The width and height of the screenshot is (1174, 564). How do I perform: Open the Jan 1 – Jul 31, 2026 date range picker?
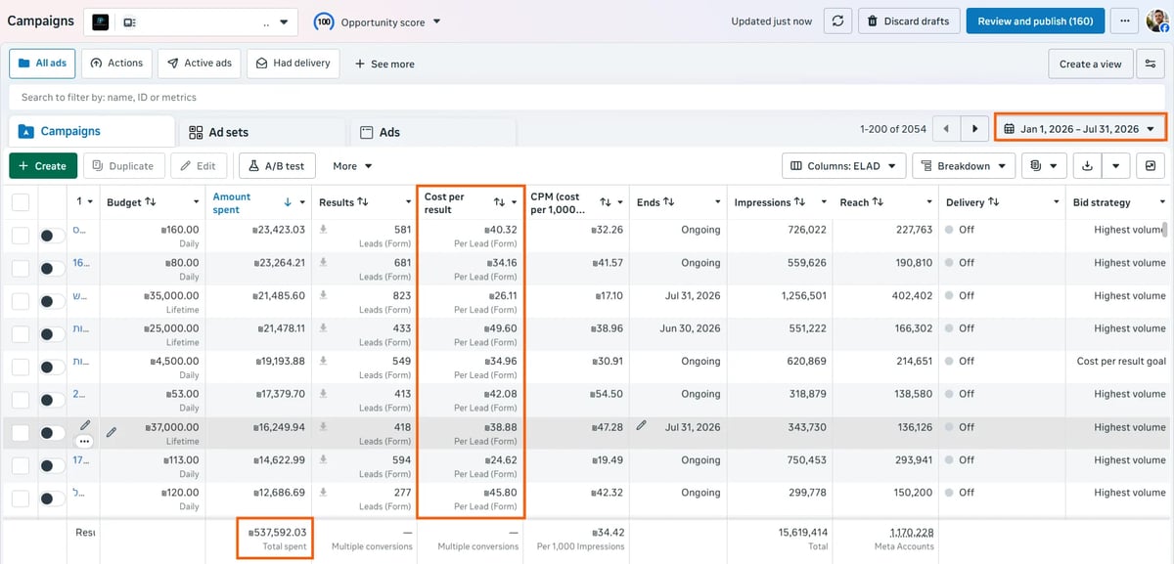(x=1080, y=129)
